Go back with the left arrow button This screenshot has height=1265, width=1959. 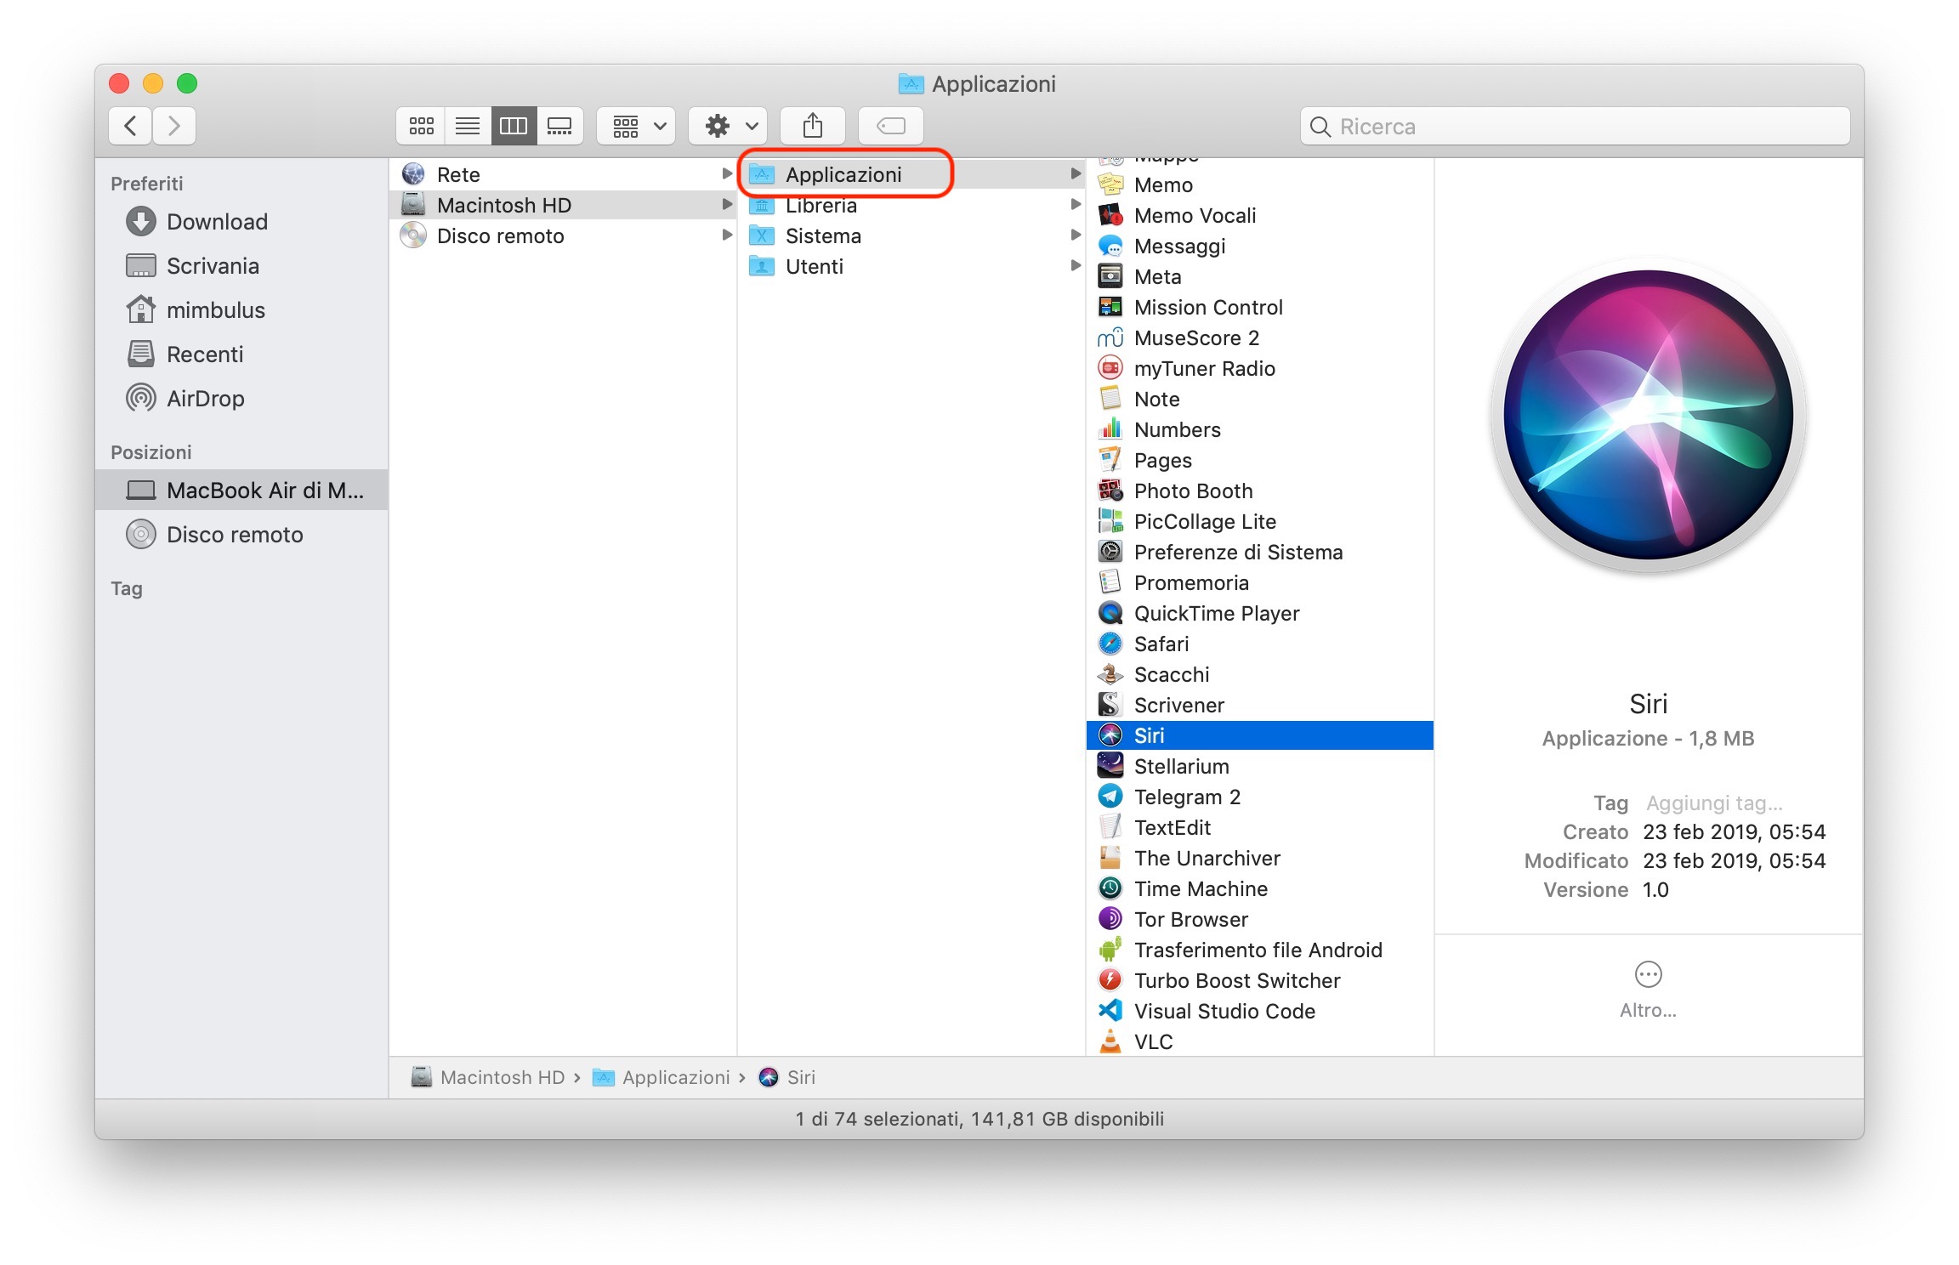pos(131,127)
